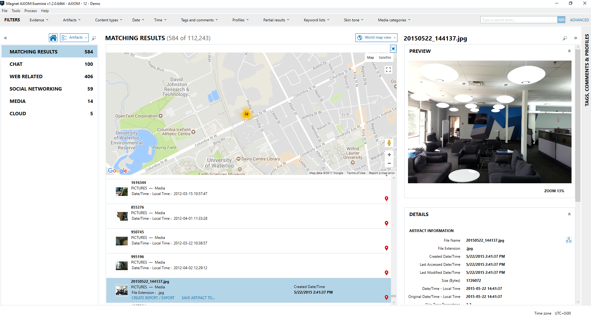Open comment icon next to file title
This screenshot has height=318, width=591.
point(565,38)
